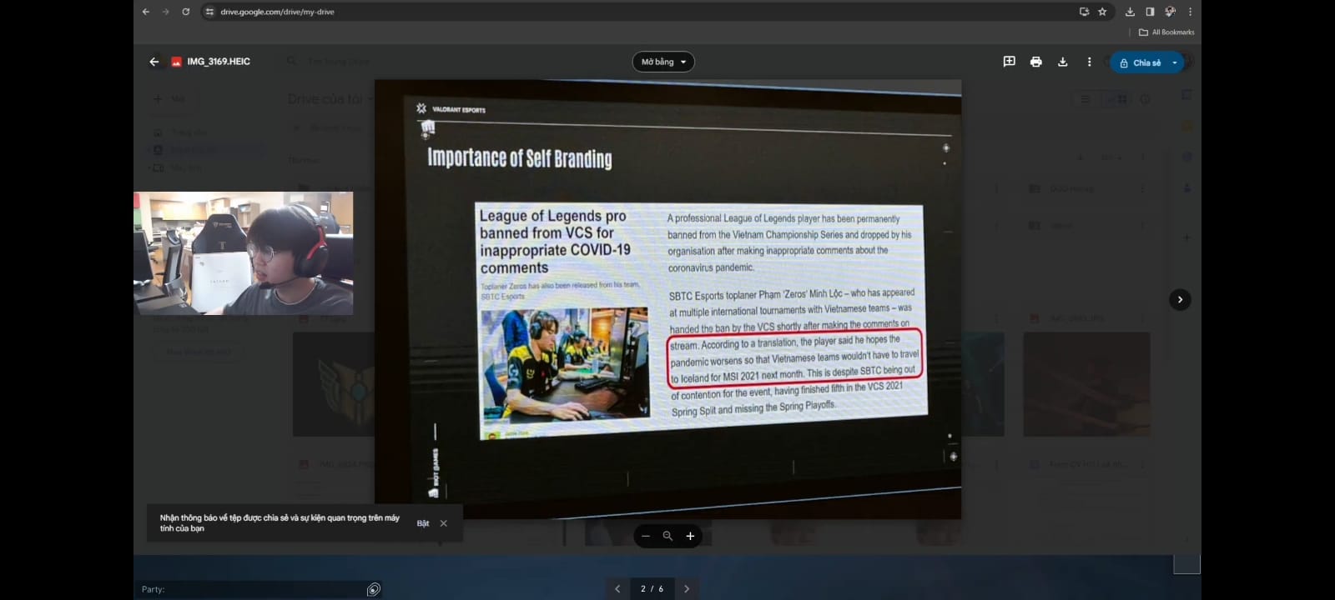Click the Importance of Self Branding slide image
The image size is (1335, 600).
tap(667, 300)
